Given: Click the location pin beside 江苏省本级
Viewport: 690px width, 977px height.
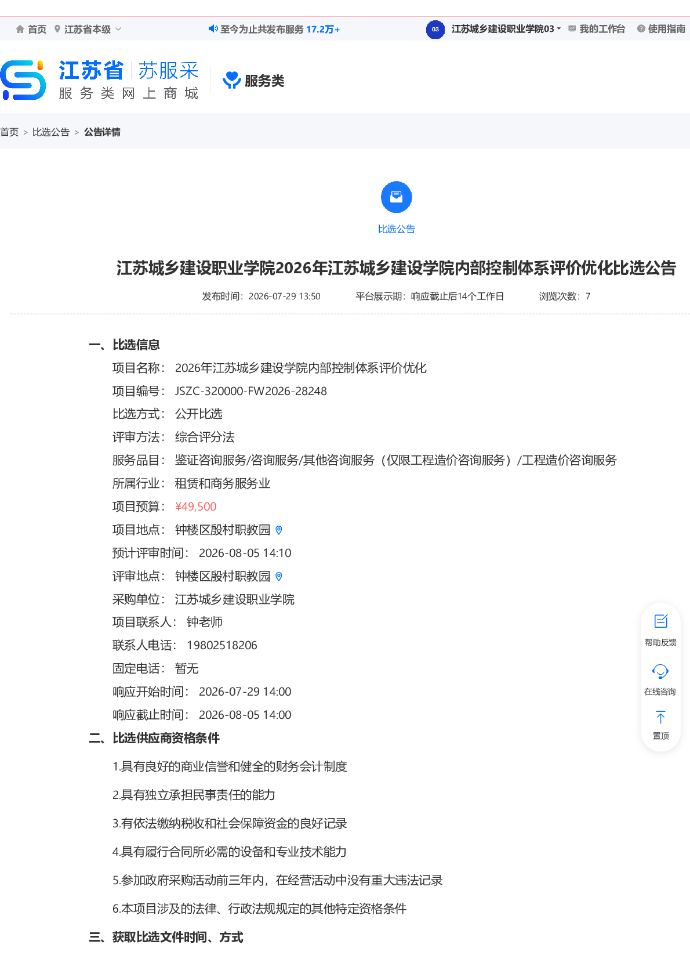Looking at the screenshot, I should pos(57,29).
